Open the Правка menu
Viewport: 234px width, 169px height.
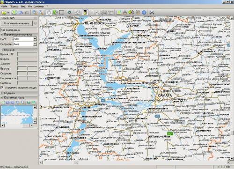[14, 7]
